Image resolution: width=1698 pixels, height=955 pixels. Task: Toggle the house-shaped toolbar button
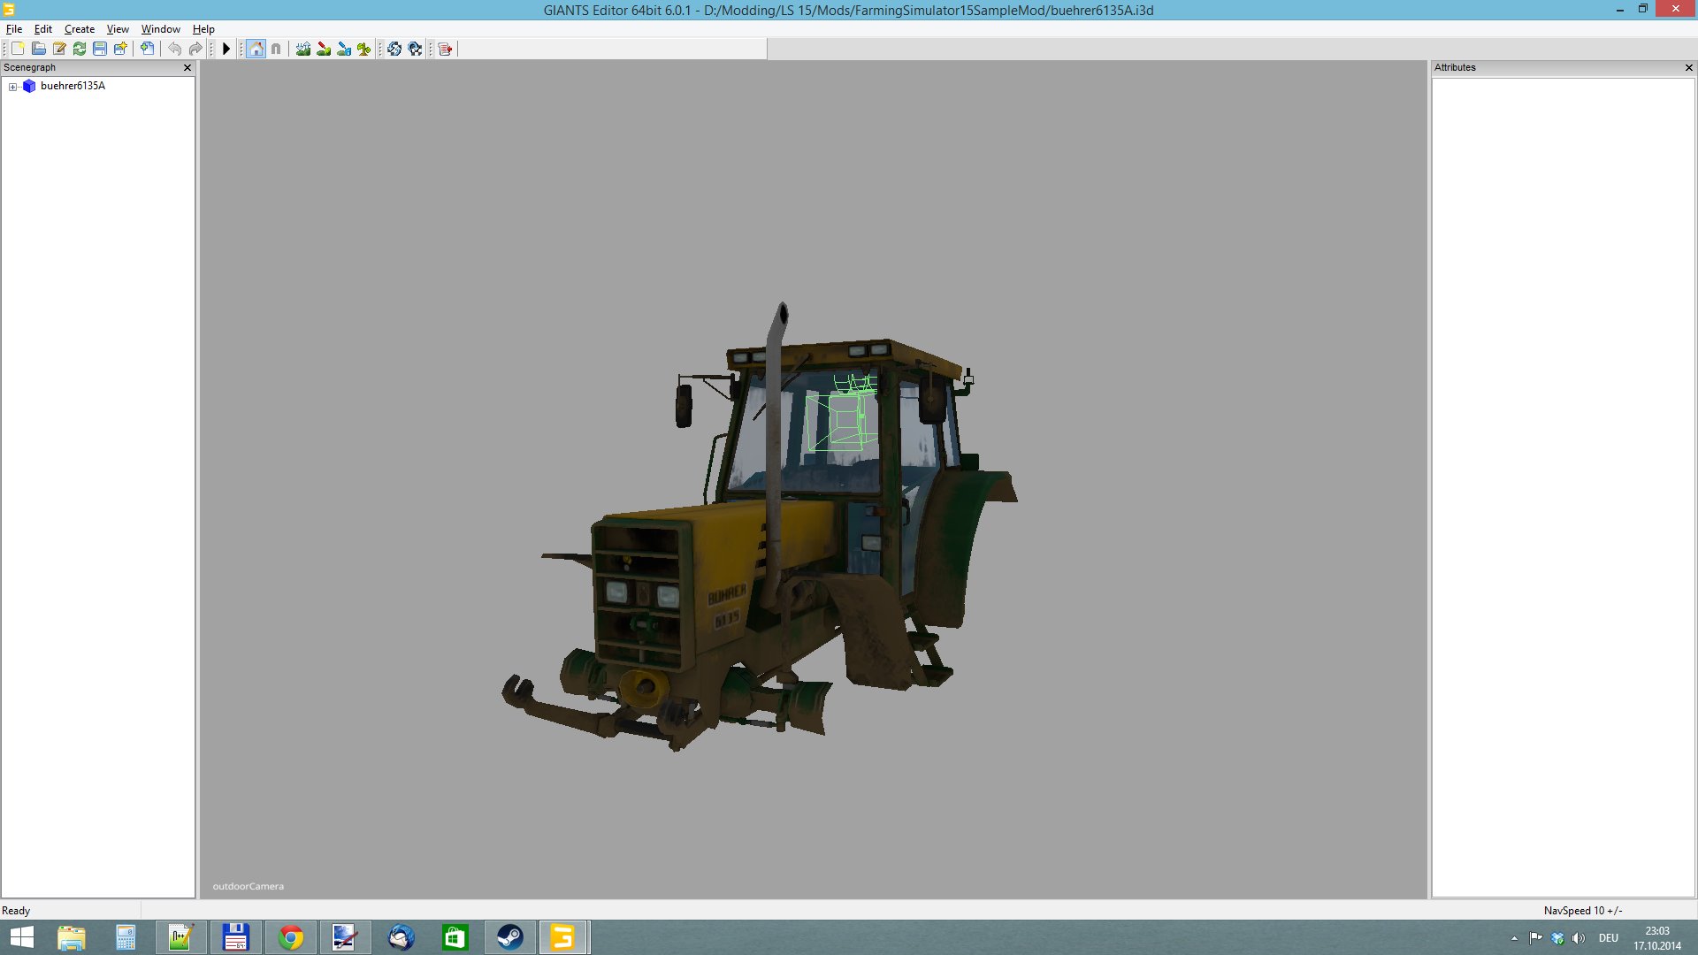click(x=256, y=49)
